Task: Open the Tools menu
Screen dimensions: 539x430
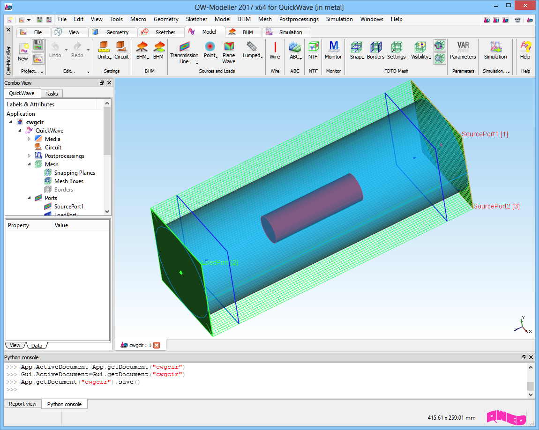Action: pos(116,19)
